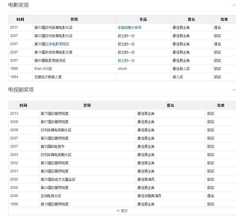Screen dimensions: 236x218
Task: Collapse the 电视剧奖项 section chevron
Action: 234,90
